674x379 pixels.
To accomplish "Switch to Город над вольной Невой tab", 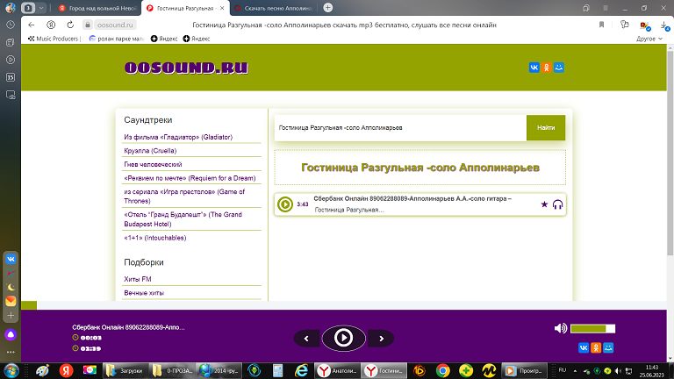I will (x=97, y=8).
